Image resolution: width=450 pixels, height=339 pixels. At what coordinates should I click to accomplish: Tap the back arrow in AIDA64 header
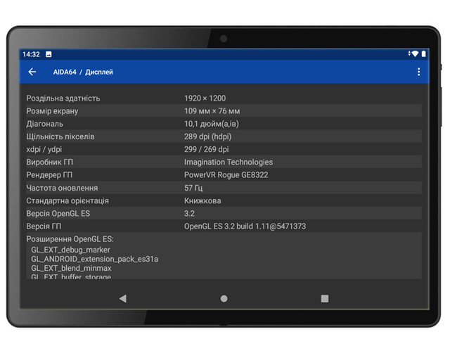click(x=32, y=72)
